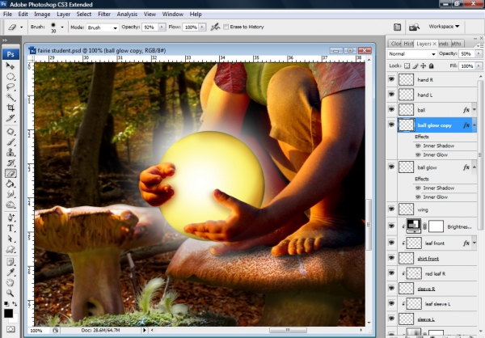
Task: Click the foreground color swatch
Action: pyautogui.click(x=8, y=313)
